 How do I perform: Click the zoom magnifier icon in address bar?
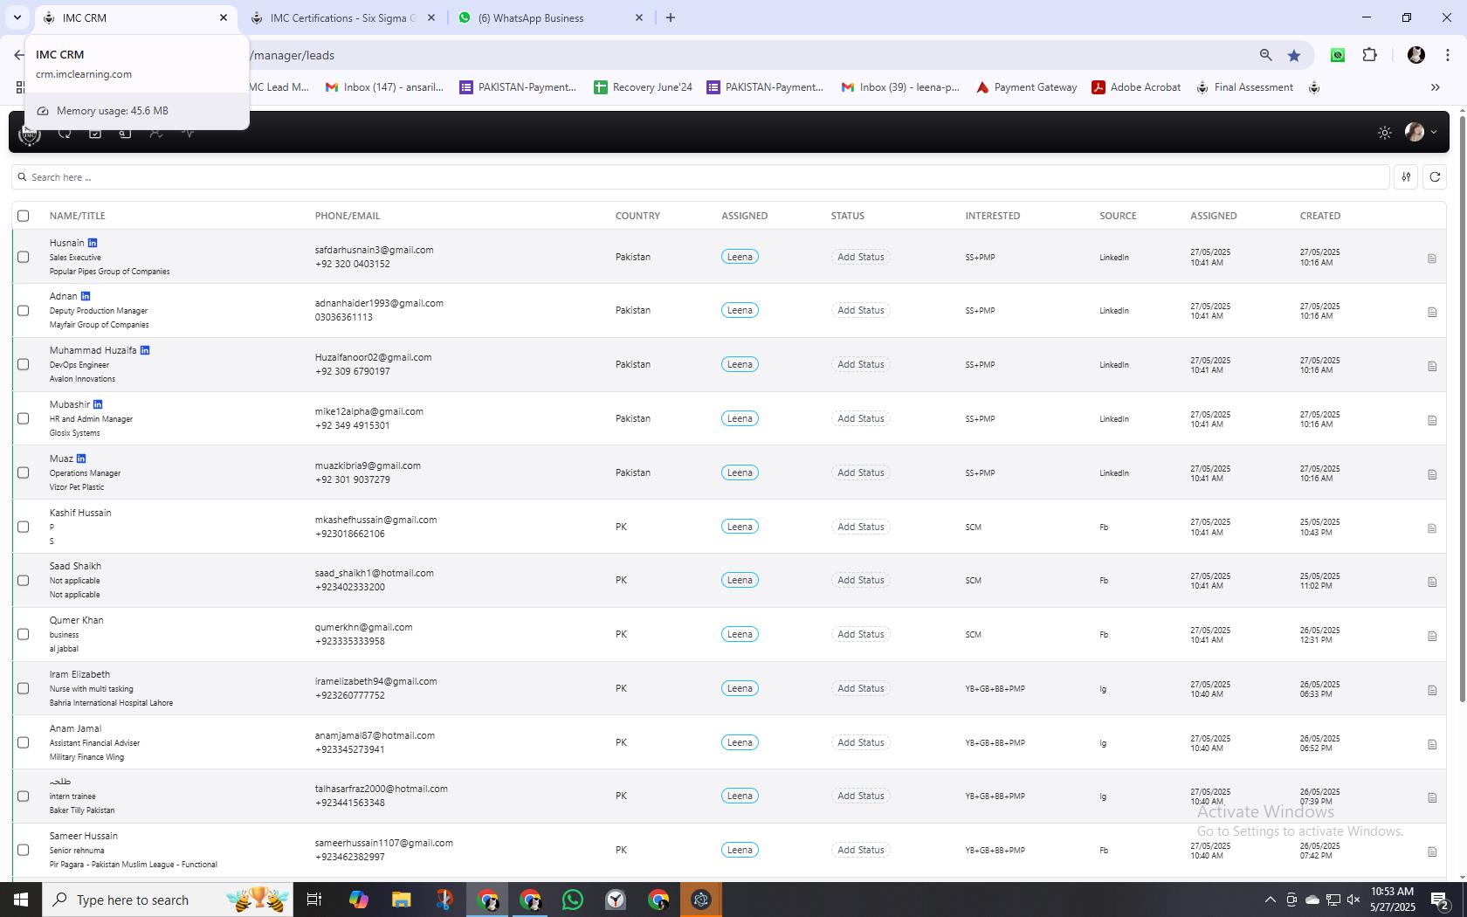(1265, 55)
